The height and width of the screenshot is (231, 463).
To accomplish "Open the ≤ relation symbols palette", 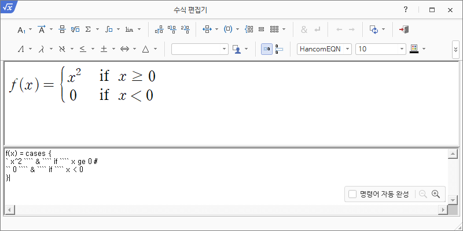I will (83, 49).
